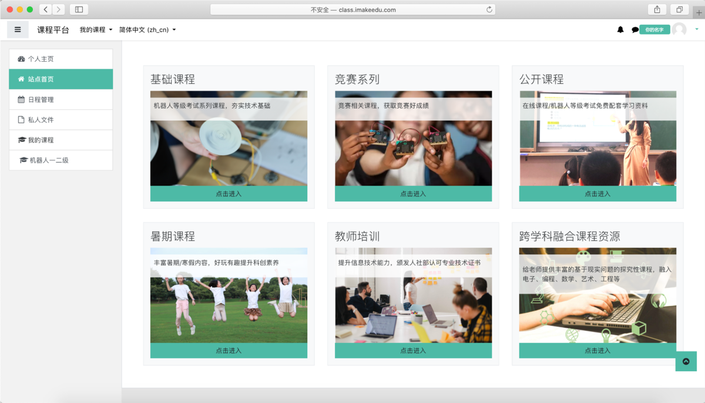This screenshot has height=403, width=705.
Task: Click 点击进入 under 基础课程
Action: pyautogui.click(x=229, y=194)
